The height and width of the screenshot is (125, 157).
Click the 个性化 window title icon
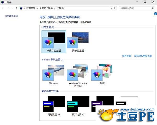coord(2,2)
